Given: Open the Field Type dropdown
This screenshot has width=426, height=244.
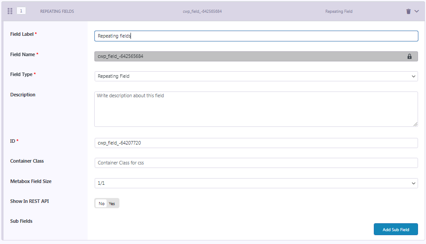Looking at the screenshot, I should pyautogui.click(x=256, y=76).
